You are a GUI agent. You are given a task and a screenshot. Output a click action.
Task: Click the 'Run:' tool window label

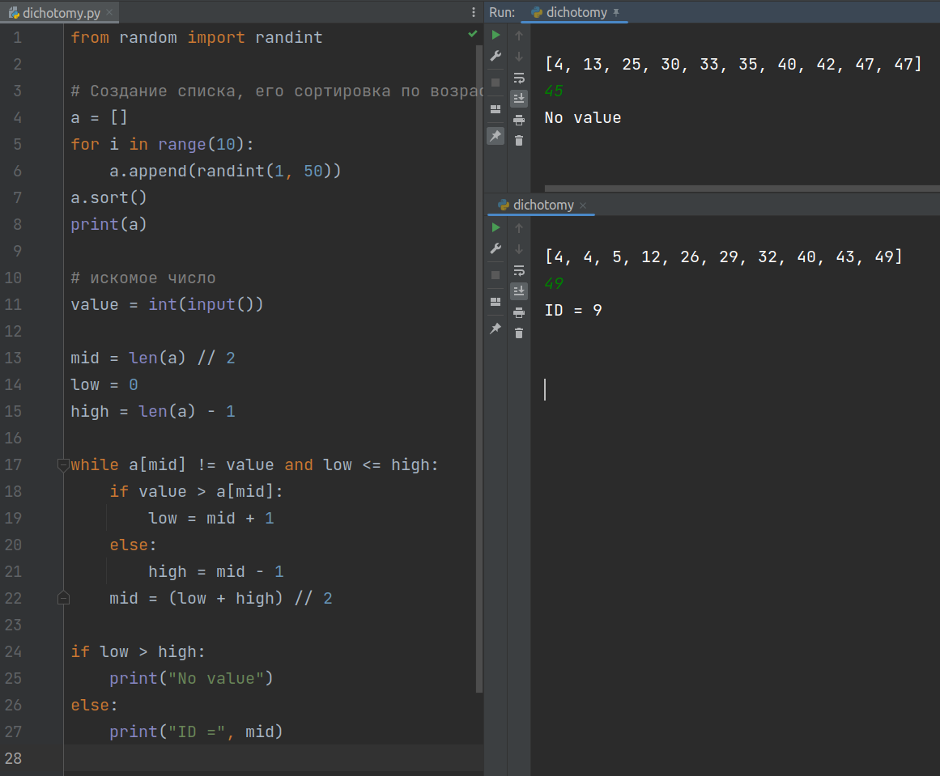point(502,13)
